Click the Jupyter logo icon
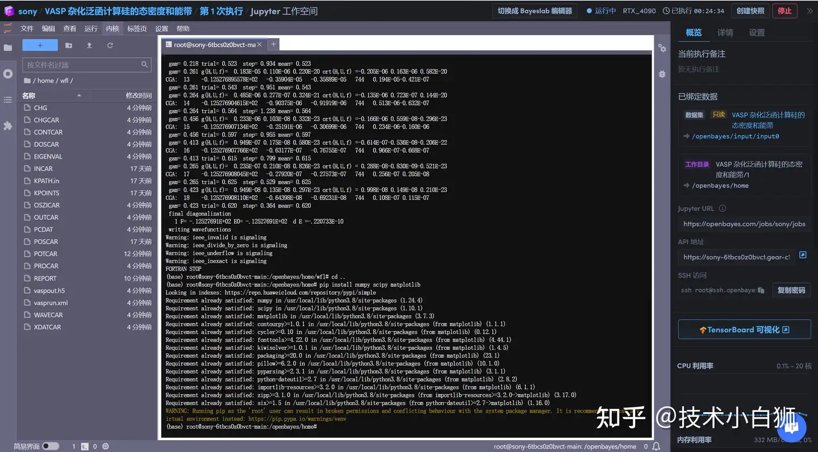Screen dimensions: 818x452 click(8, 28)
